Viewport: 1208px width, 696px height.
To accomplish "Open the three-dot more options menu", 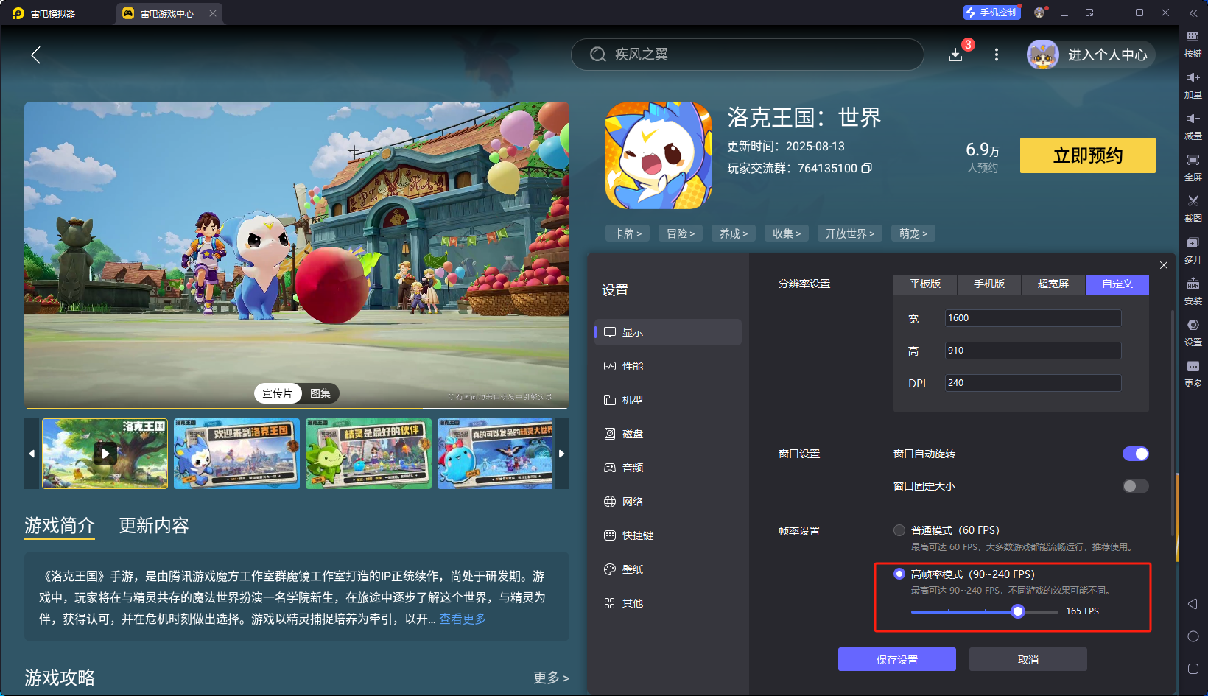I will pos(997,55).
